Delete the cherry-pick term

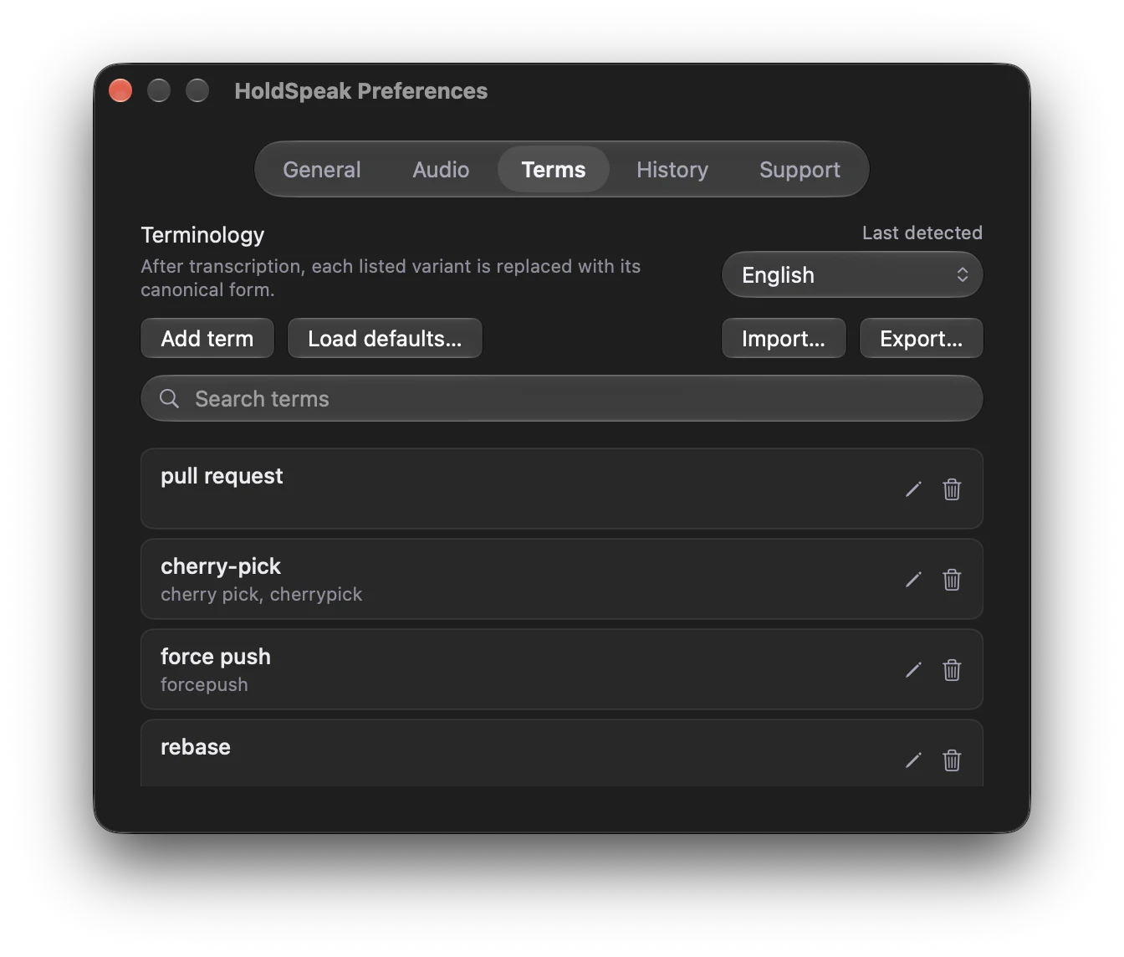[952, 580]
